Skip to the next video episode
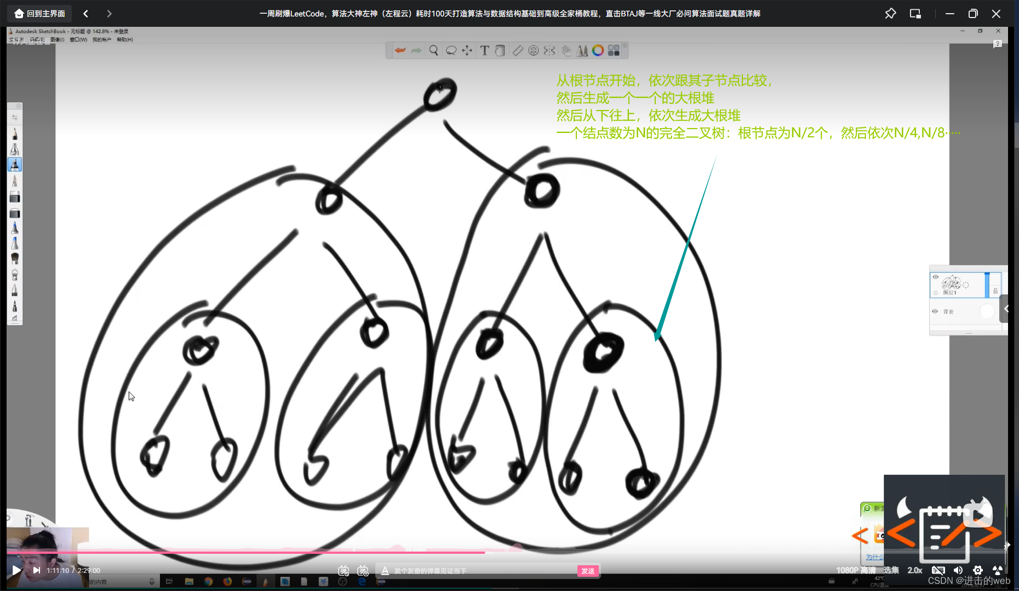Screen dimensions: 1019x591 (37, 570)
